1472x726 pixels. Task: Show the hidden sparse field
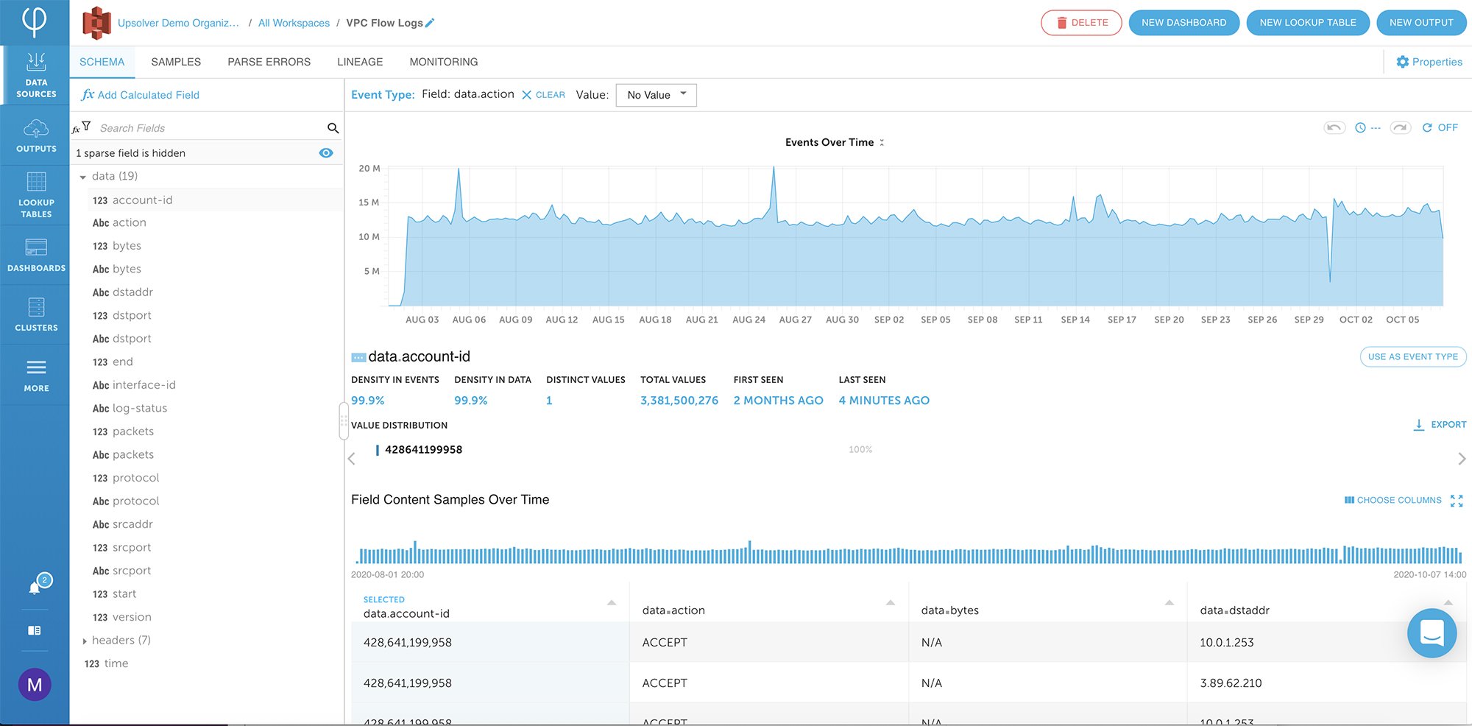(325, 152)
